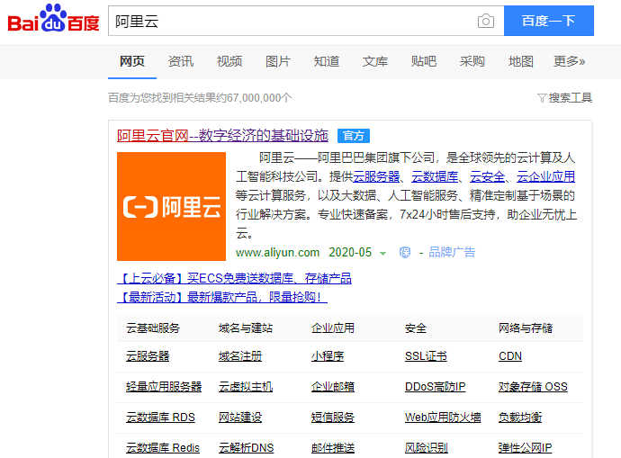621x458 pixels.
Task: Open 云虚拟主机 link
Action: (x=246, y=387)
